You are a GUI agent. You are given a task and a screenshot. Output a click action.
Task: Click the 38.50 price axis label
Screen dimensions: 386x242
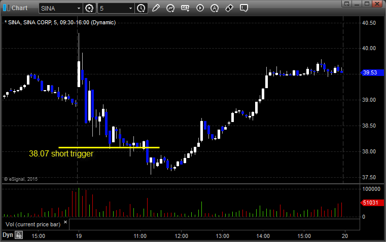pyautogui.click(x=369, y=126)
